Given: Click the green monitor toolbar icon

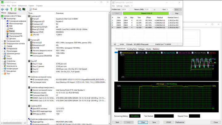Looking at the screenshot, I should tap(24, 9).
